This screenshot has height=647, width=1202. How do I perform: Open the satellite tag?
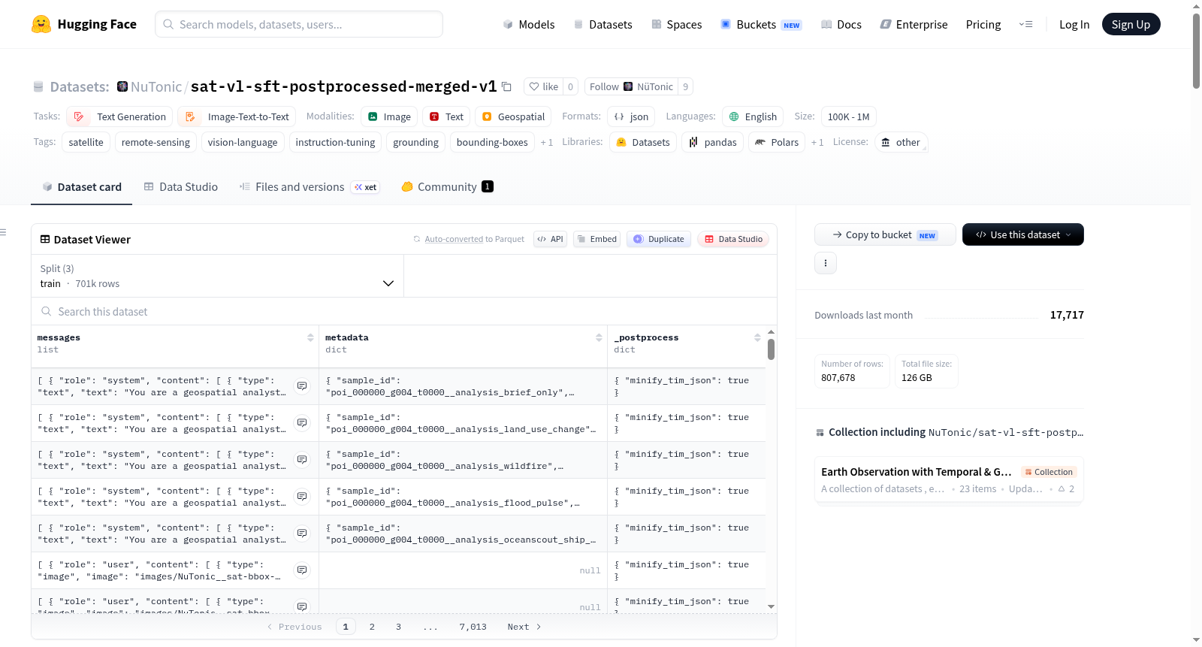(x=86, y=142)
